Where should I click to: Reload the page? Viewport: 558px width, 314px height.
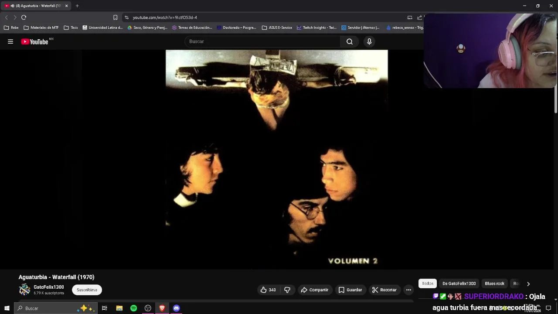tap(24, 17)
